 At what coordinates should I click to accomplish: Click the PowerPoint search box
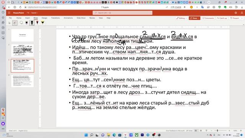(122, 13)
